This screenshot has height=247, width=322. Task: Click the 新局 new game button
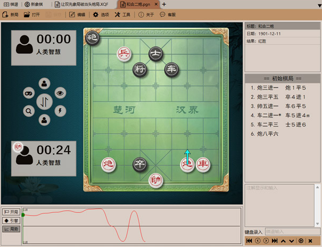[11, 14]
